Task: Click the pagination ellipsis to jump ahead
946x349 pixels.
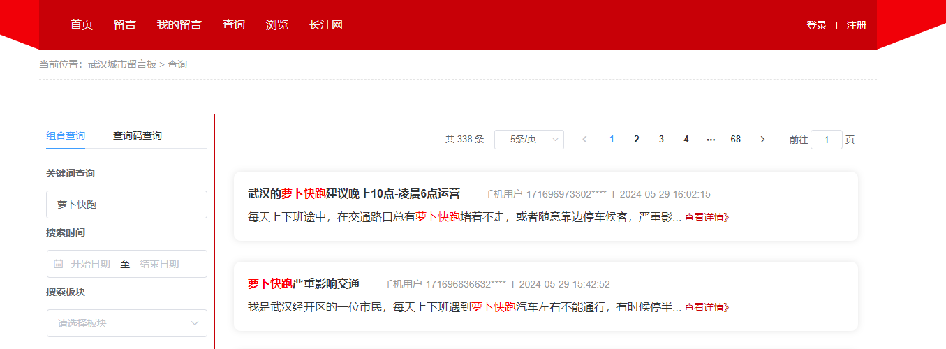Action: coord(711,140)
